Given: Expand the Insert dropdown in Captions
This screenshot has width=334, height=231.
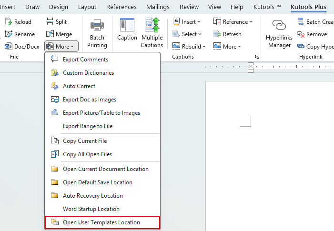Looking at the screenshot, I should 187,22.
